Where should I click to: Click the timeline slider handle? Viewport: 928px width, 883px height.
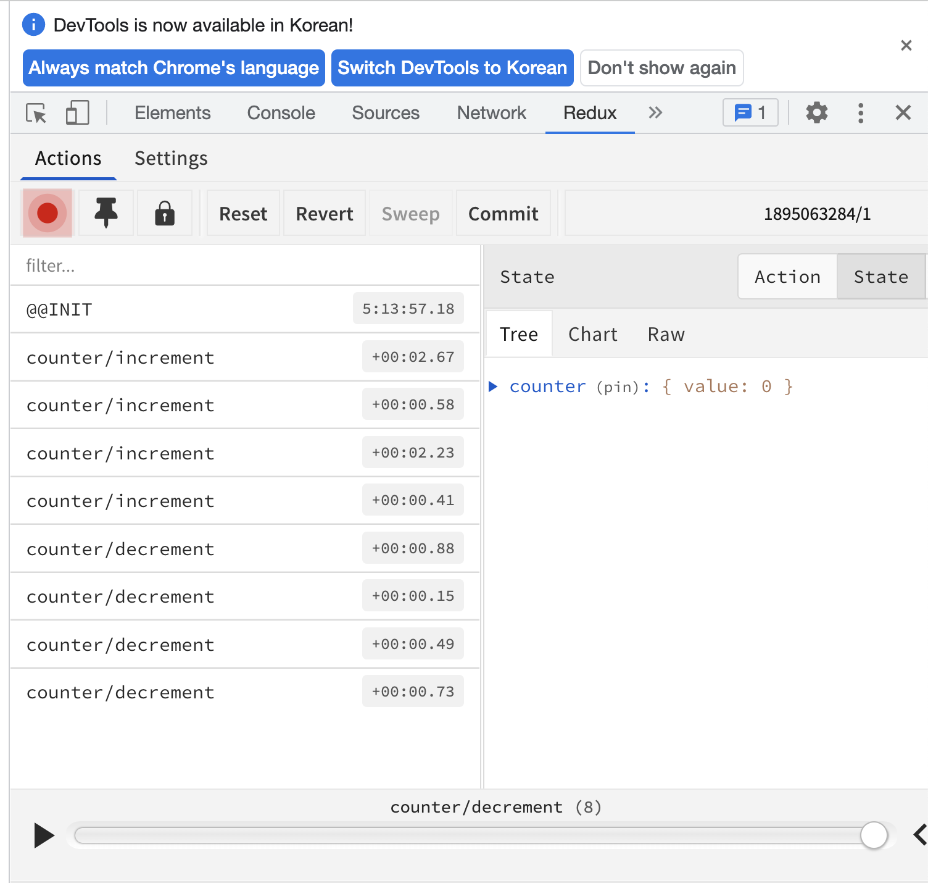tap(874, 835)
